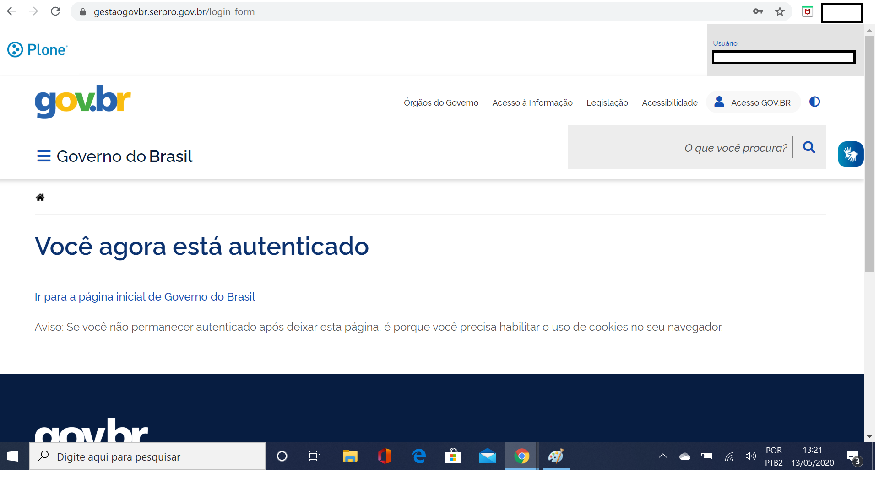Screen dimensions: 879x494
Task: Click the gov.br logo in header
Action: pyautogui.click(x=83, y=102)
